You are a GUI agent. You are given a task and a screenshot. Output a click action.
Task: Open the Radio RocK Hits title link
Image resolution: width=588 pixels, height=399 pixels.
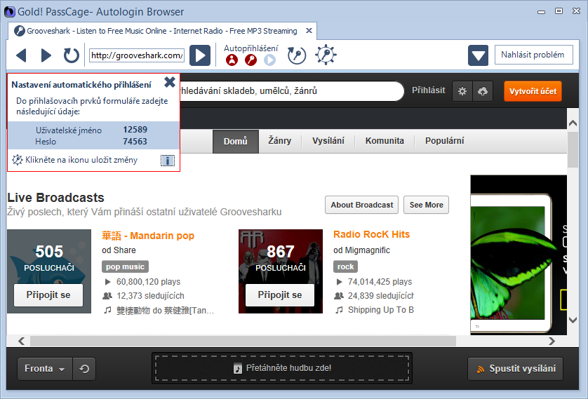pyautogui.click(x=372, y=234)
